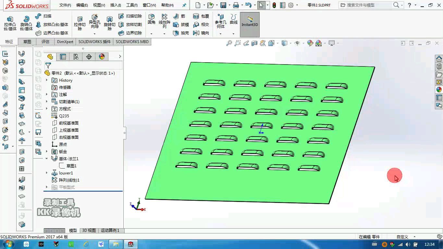
Task: Expand the louver1 feature node
Action: point(47,173)
